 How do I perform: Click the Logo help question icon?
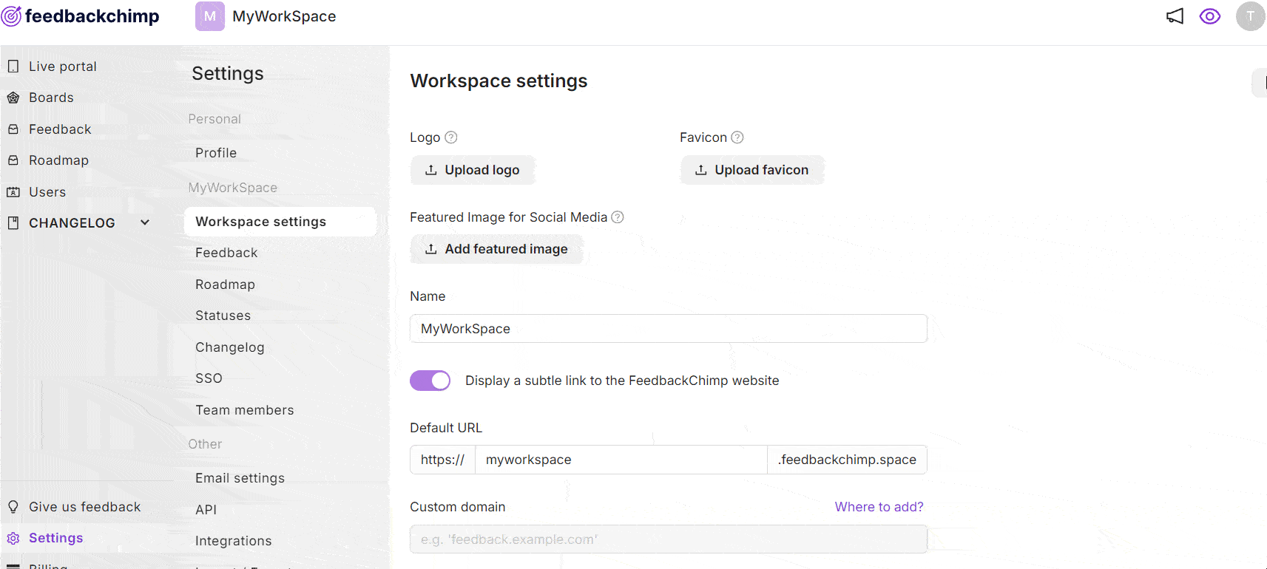tap(451, 137)
